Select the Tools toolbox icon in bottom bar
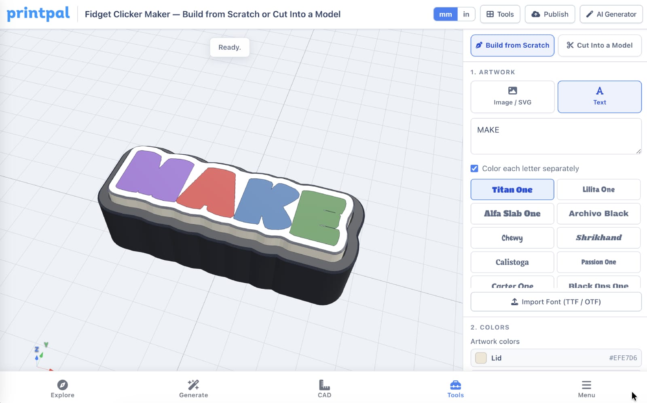647x403 pixels. coord(455,385)
